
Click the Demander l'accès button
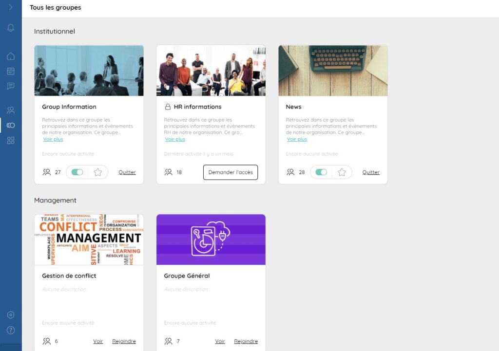tap(230, 172)
